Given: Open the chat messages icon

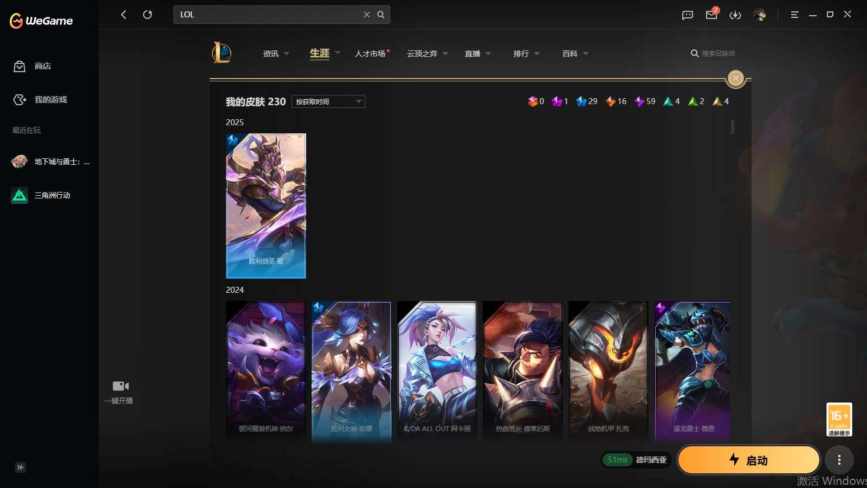Looking at the screenshot, I should click(688, 15).
